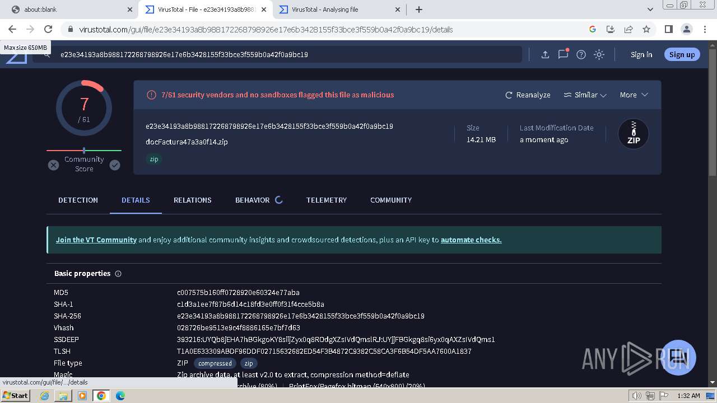Open File Explorer folder from taskbar
The image size is (717, 403).
(x=63, y=396)
